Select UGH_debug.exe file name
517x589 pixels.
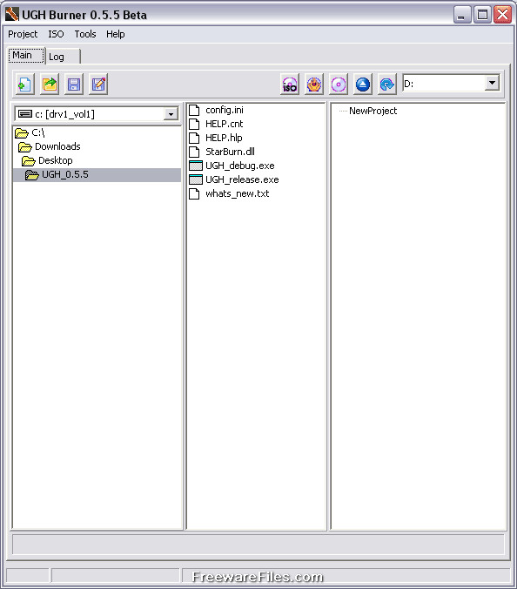(240, 166)
